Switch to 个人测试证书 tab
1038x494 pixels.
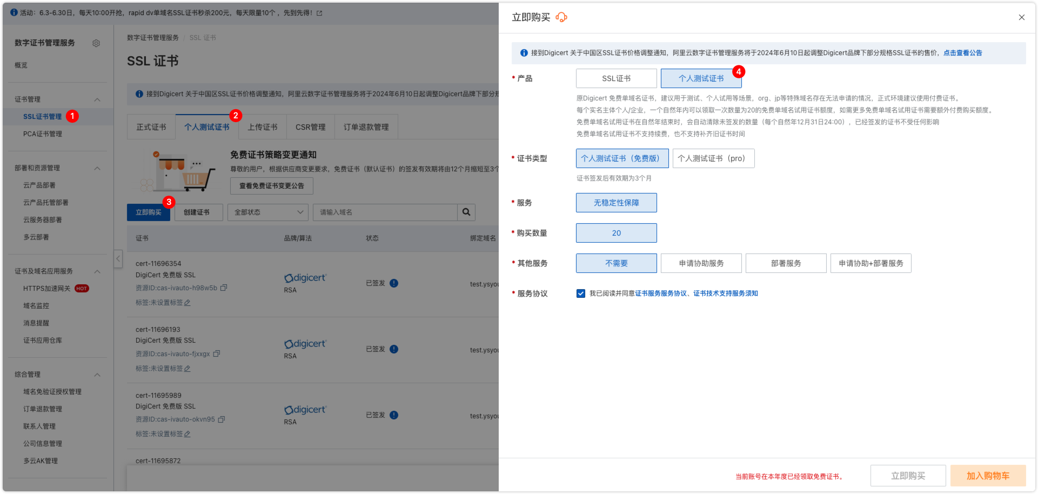click(207, 127)
